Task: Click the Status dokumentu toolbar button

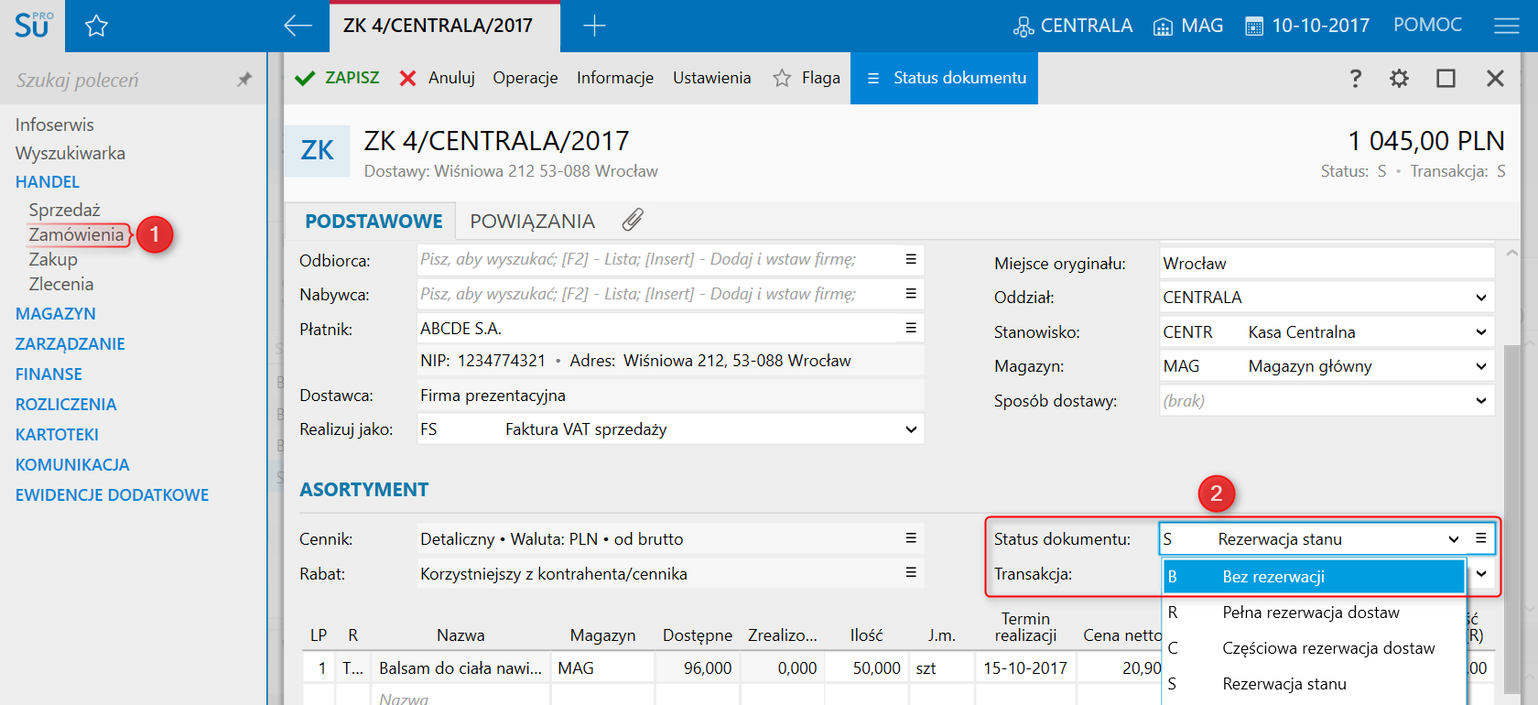Action: pos(945,78)
